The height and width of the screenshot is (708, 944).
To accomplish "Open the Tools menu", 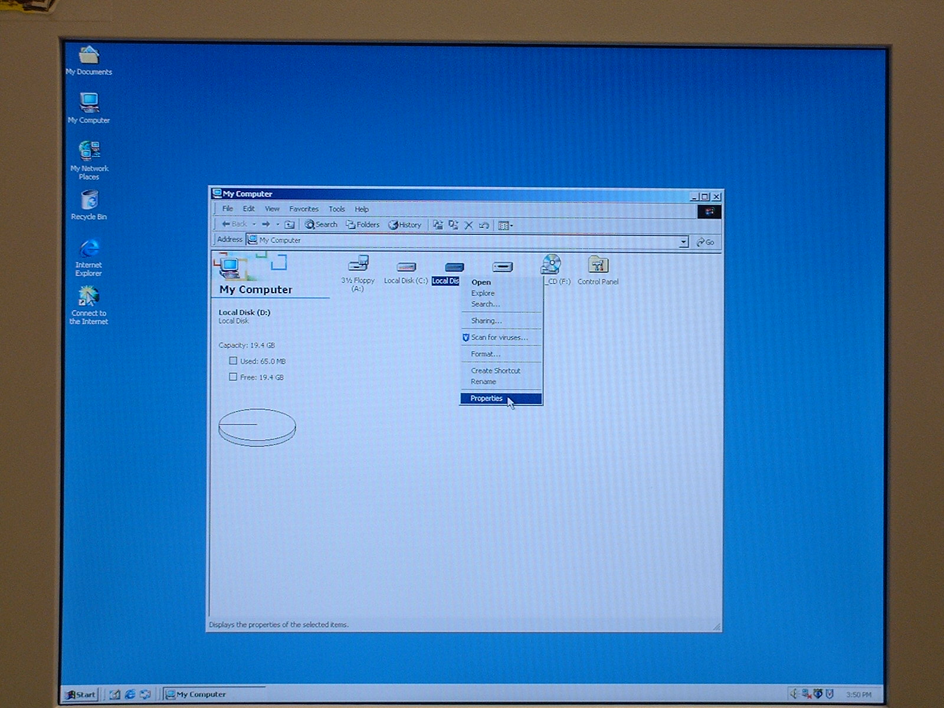I will tap(336, 209).
